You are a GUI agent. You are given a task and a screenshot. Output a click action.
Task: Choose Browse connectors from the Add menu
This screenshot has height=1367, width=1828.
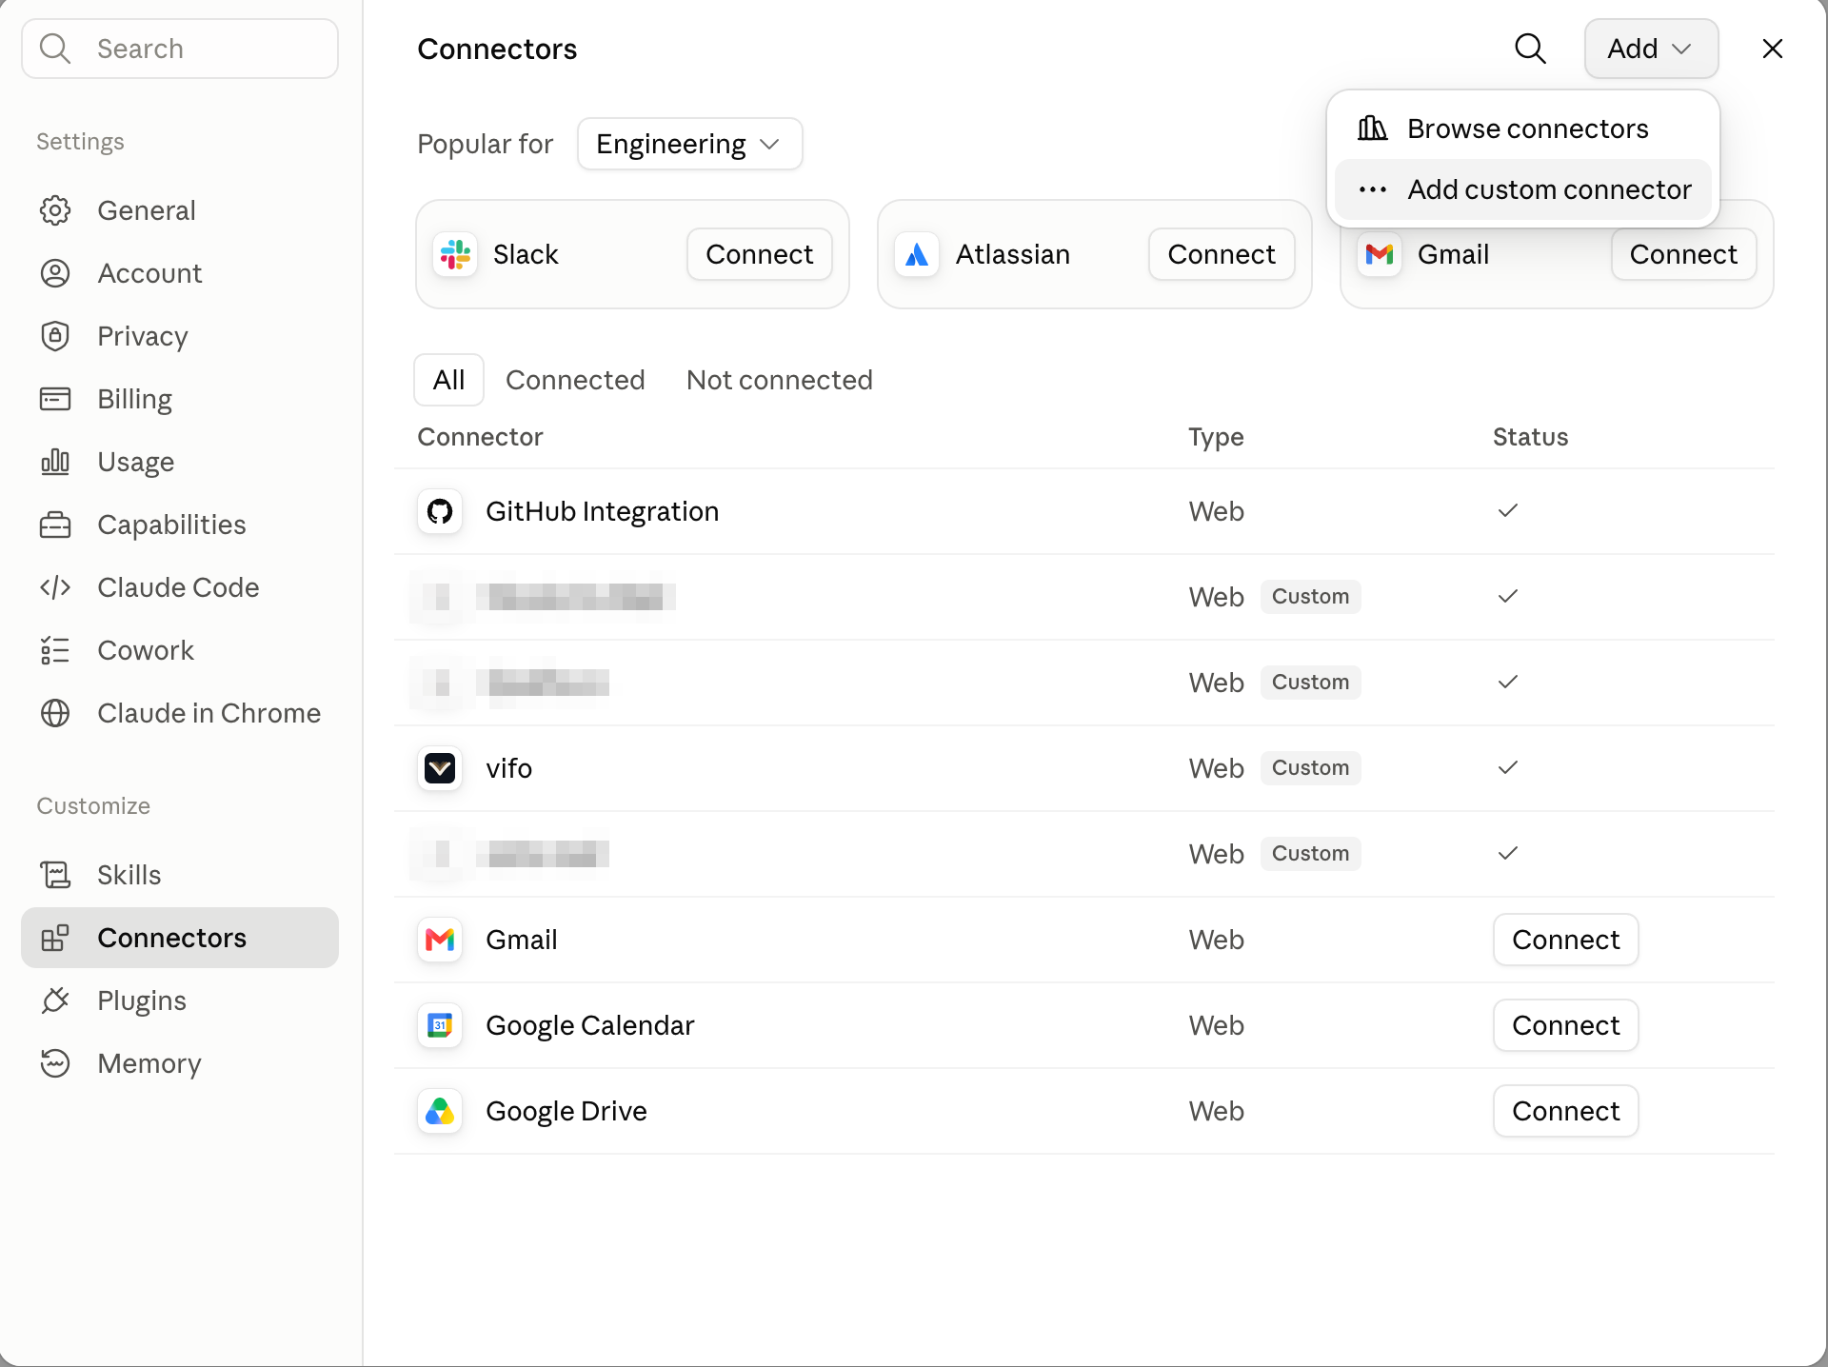click(x=1522, y=129)
